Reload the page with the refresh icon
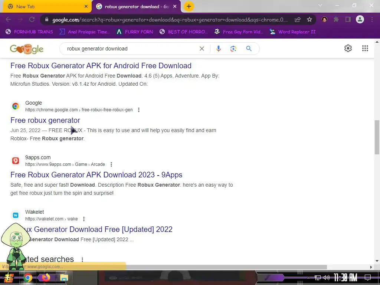 32,19
